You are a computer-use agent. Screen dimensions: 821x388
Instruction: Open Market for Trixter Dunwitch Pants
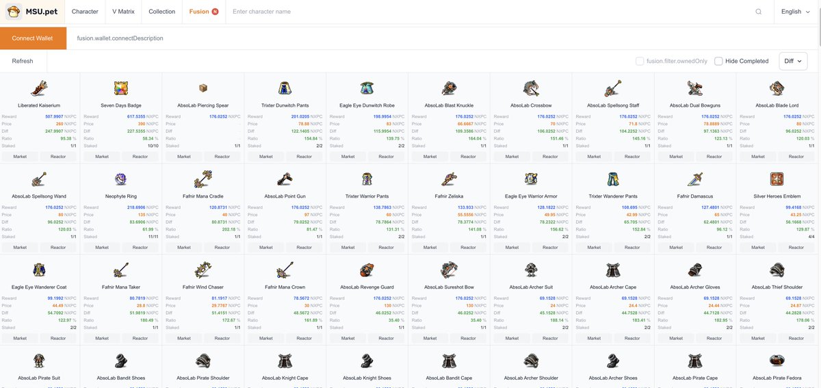[266, 156]
